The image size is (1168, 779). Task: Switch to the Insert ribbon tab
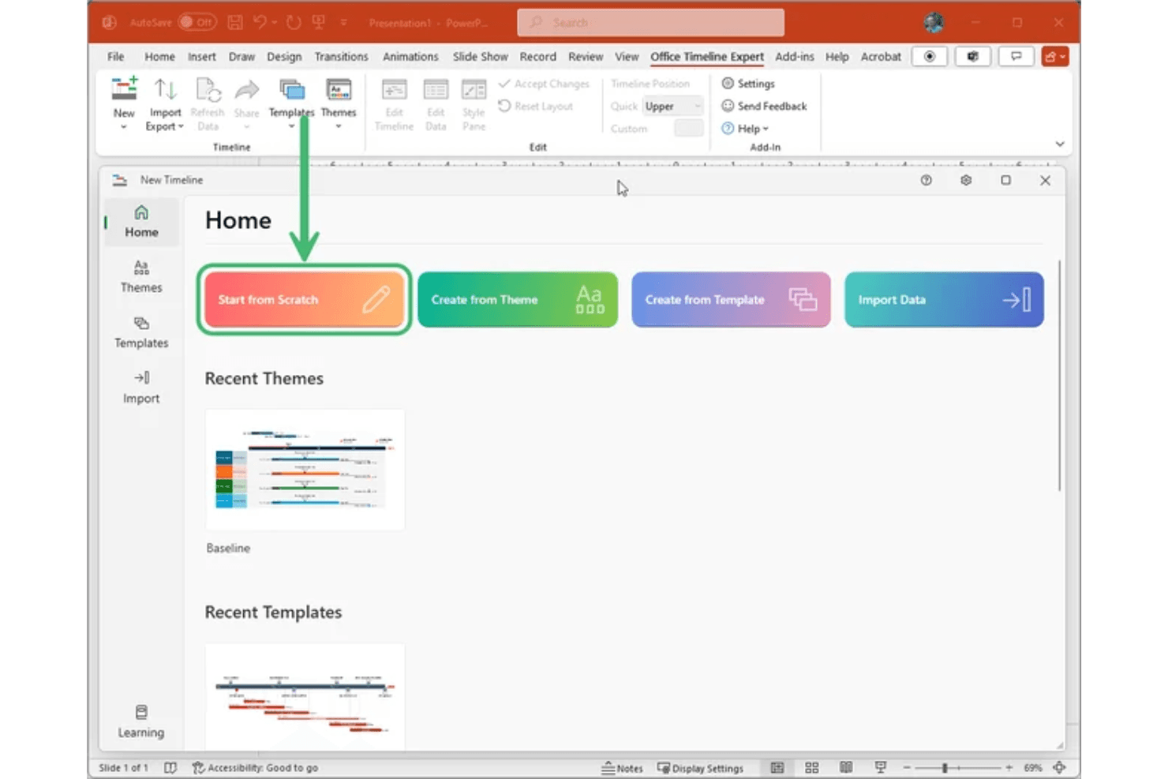pos(201,57)
